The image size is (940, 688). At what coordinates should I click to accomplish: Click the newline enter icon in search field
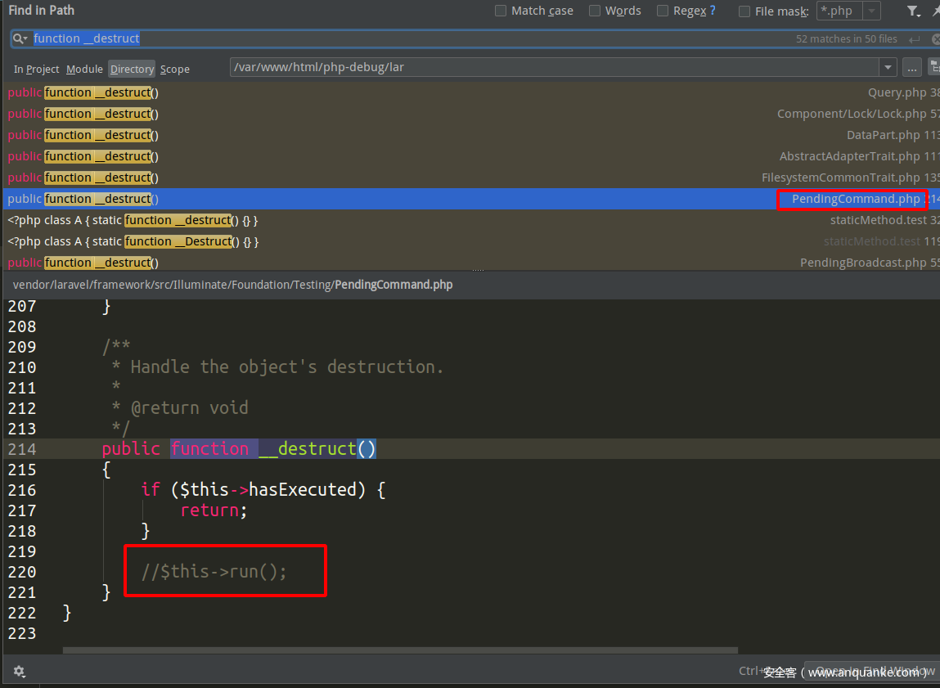point(914,39)
